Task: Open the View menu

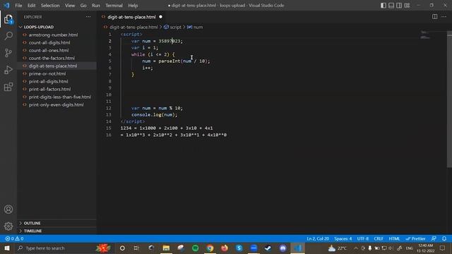Action: pyautogui.click(x=70, y=6)
